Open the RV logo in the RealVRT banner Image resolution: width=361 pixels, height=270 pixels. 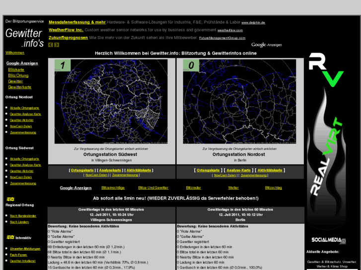pyautogui.click(x=326, y=70)
